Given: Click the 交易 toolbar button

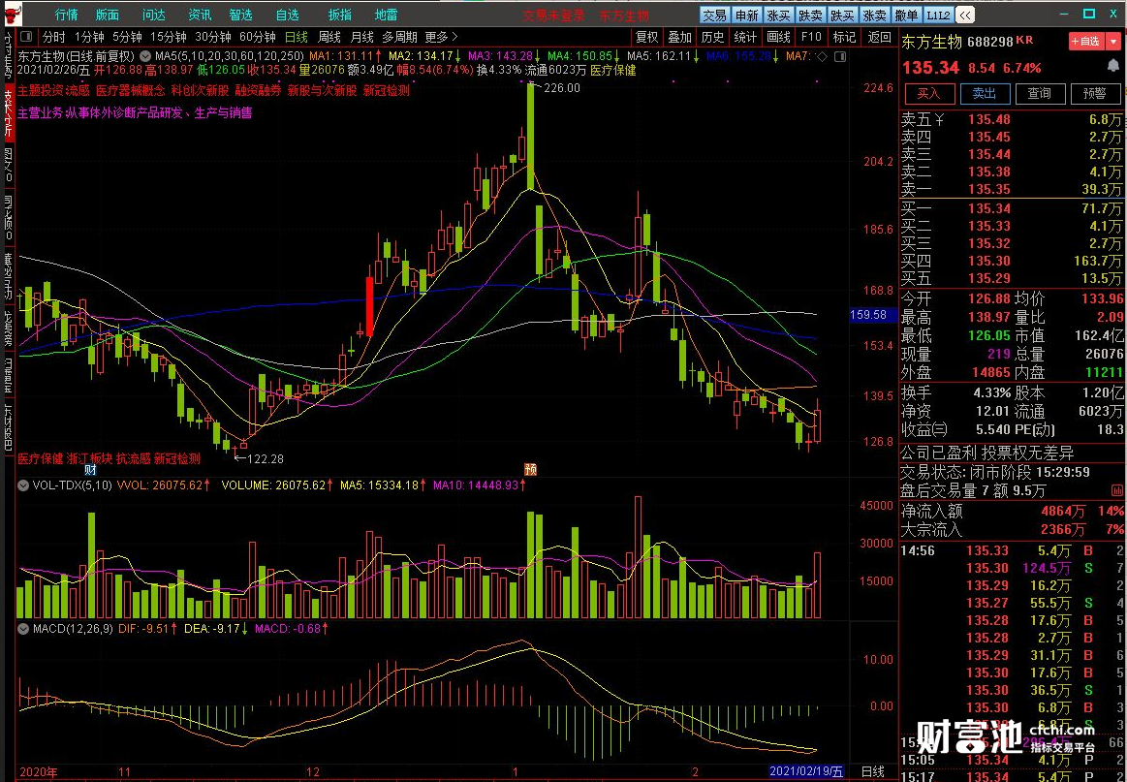Looking at the screenshot, I should pyautogui.click(x=714, y=16).
